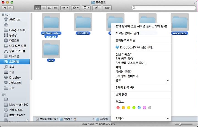Viewport: 198px width, 127px height.
Task: Select the workspace folder
Action: [180, 22]
